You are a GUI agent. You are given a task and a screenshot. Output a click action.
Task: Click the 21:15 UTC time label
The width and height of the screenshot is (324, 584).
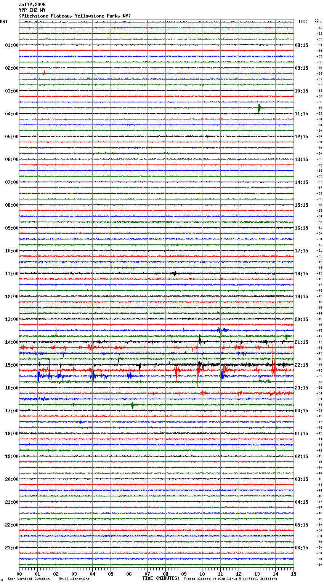[x=302, y=342]
